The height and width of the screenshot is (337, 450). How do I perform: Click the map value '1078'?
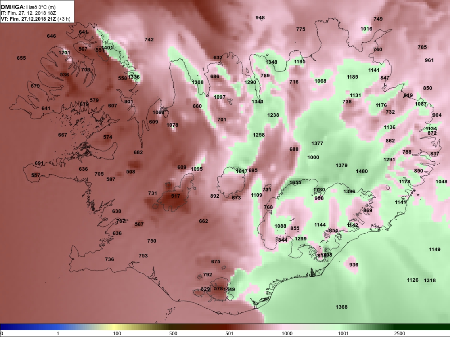coord(172,125)
